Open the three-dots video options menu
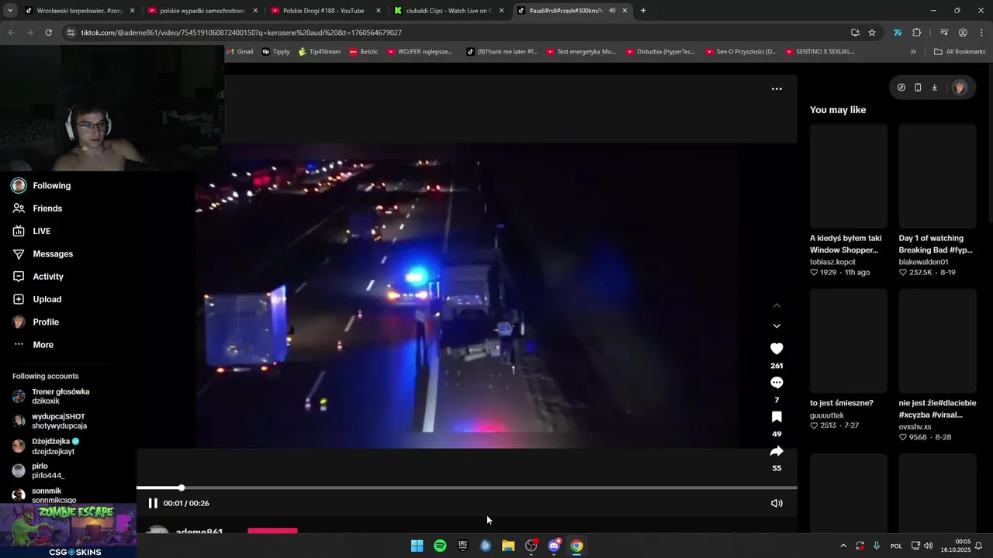 [777, 89]
